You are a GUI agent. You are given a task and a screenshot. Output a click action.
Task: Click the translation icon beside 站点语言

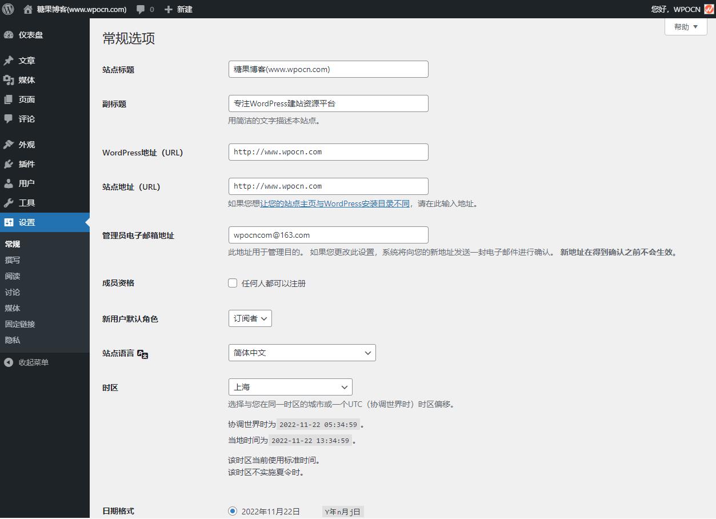coord(143,354)
